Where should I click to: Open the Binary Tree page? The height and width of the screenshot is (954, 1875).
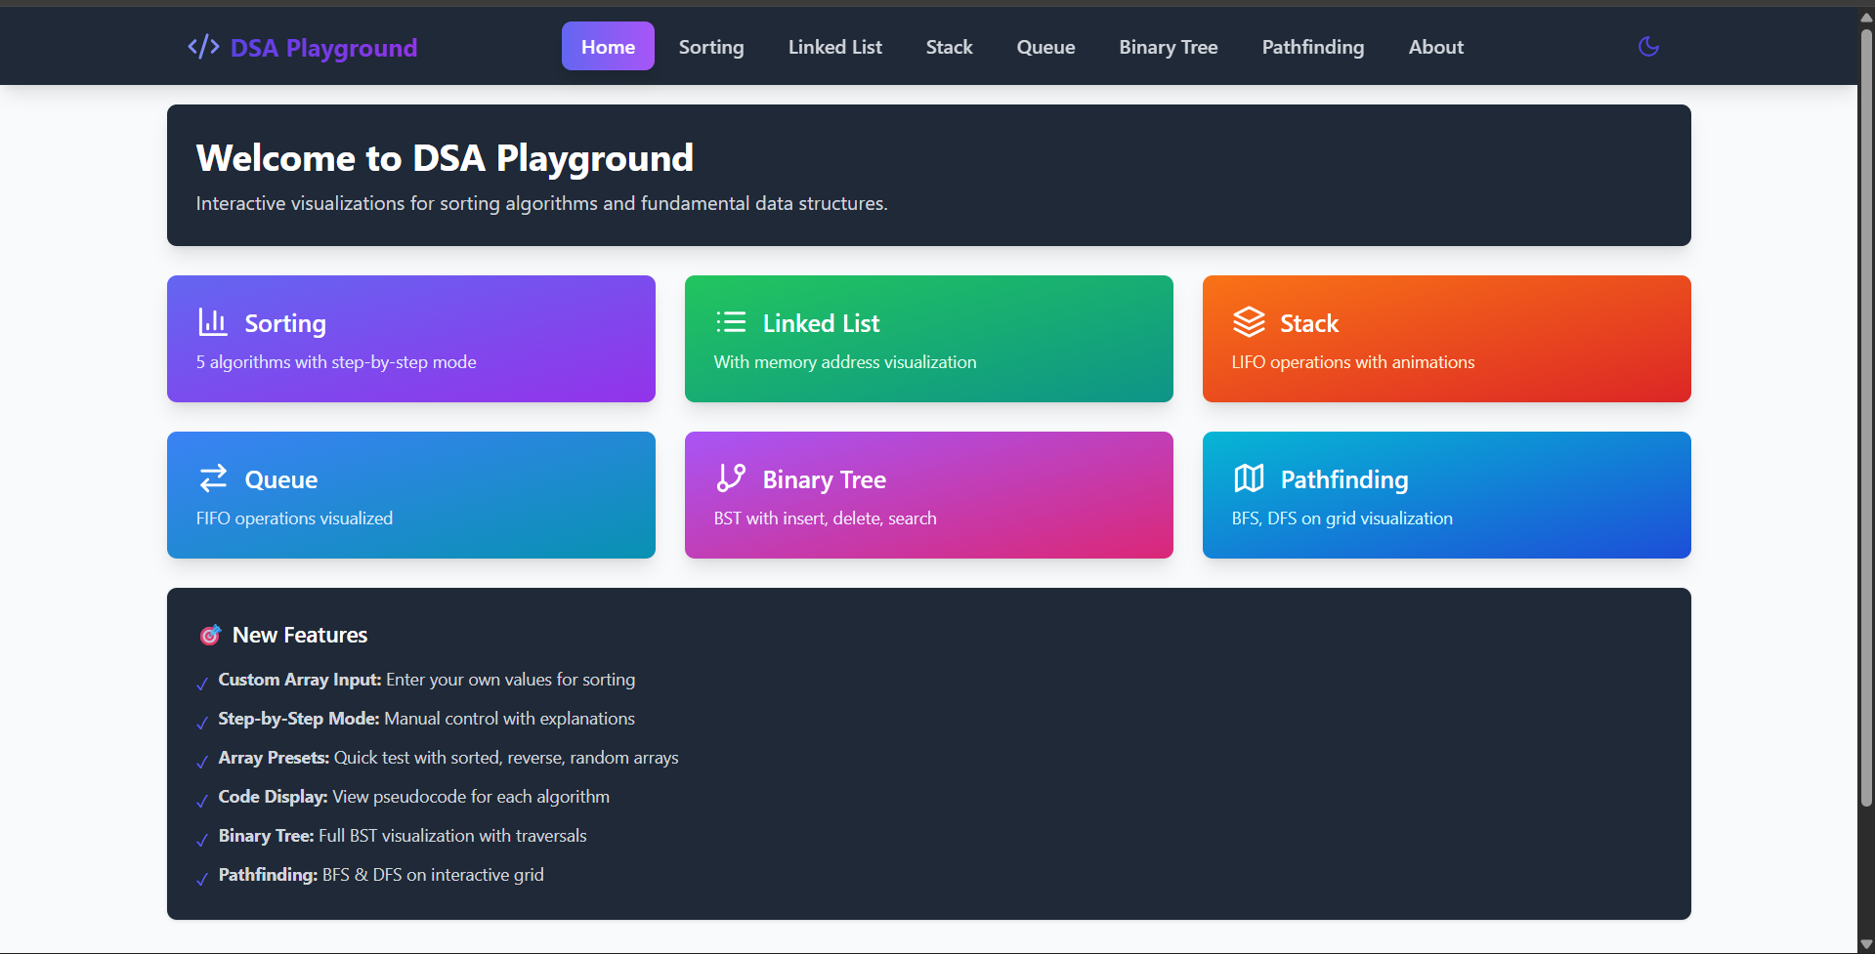(1168, 46)
